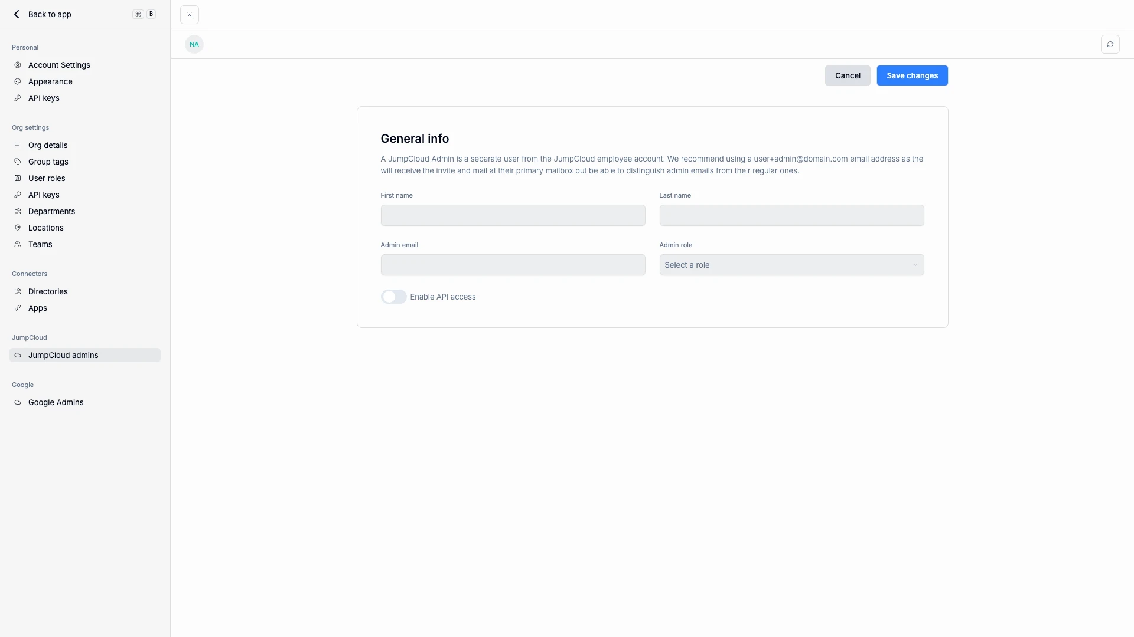Click the NA avatar badge
The image size is (1134, 637).
pyautogui.click(x=194, y=44)
